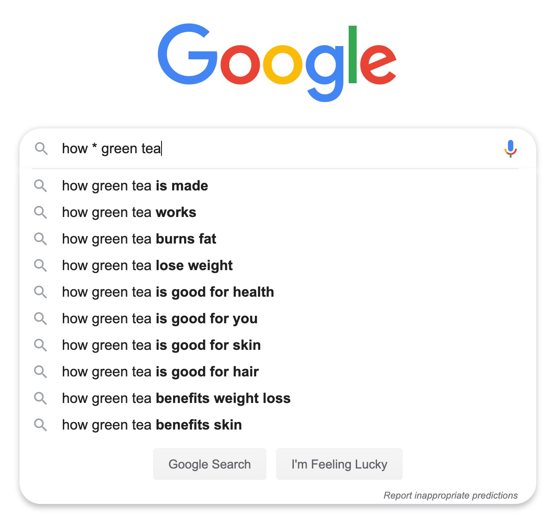Click magnifier icon beside 'benefits skin' suggestion
554x519 pixels.
(40, 425)
